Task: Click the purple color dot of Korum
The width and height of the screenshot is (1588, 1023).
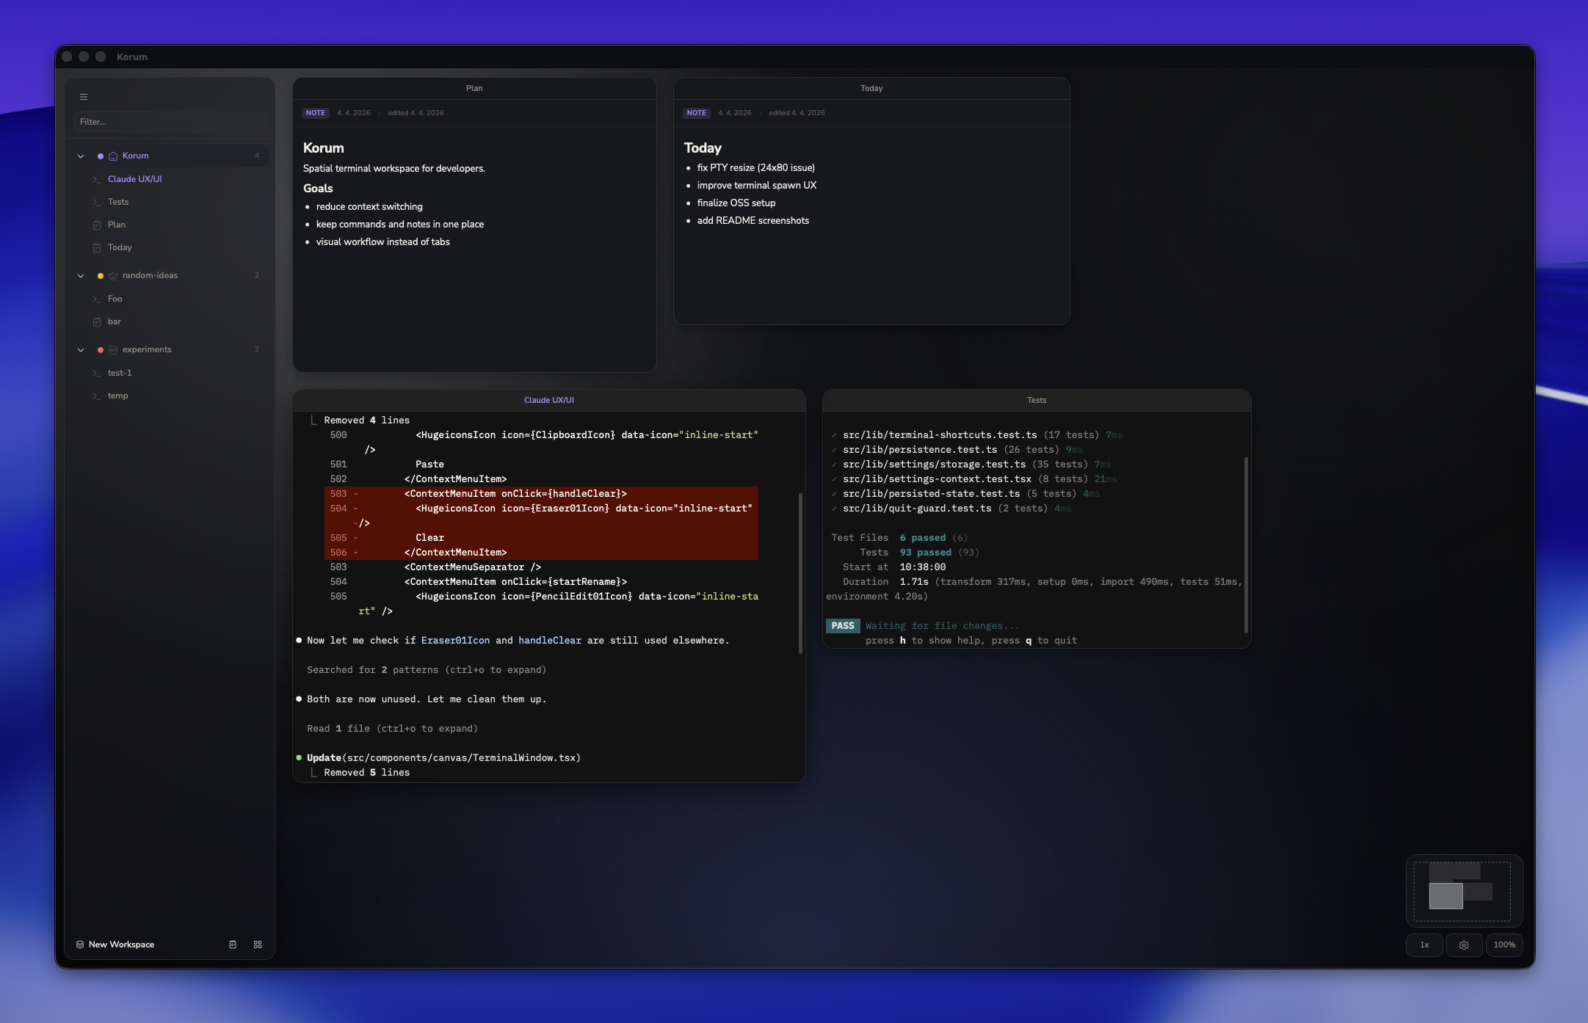Action: point(101,156)
